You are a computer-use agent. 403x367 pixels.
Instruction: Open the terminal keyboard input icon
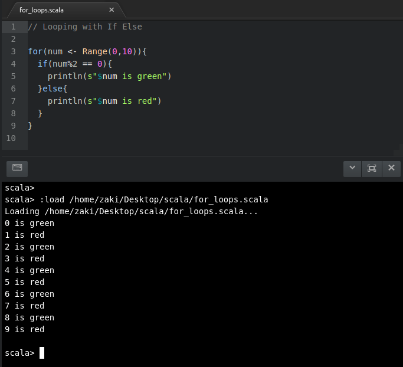pyautogui.click(x=17, y=169)
